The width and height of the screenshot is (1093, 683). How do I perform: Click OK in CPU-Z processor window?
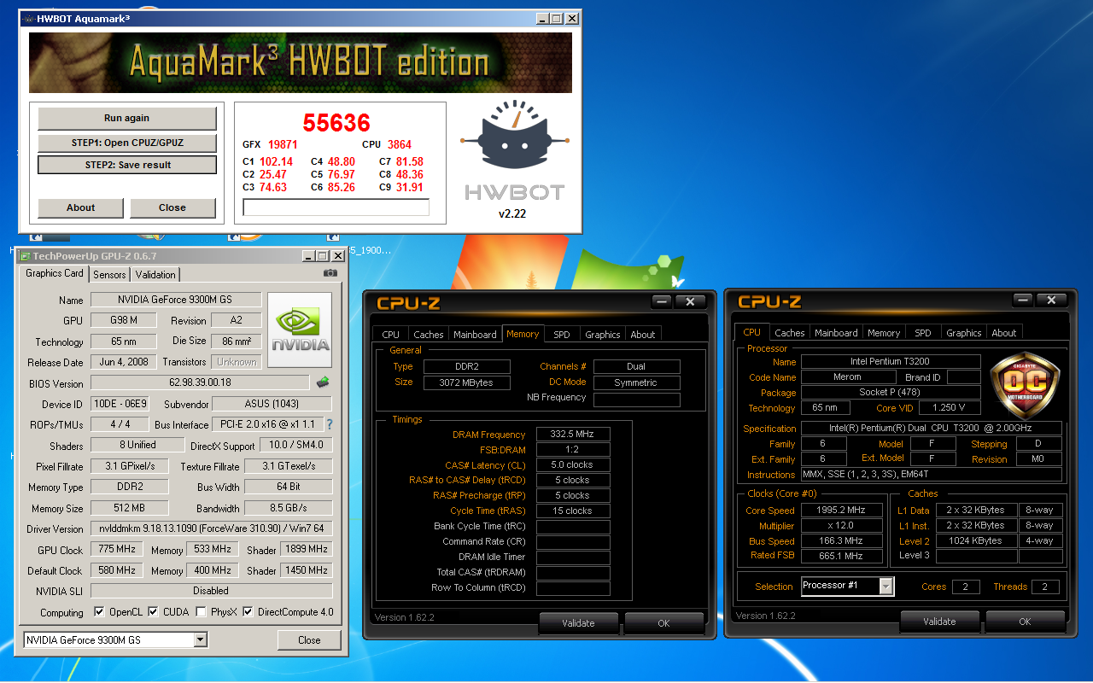click(x=1025, y=622)
